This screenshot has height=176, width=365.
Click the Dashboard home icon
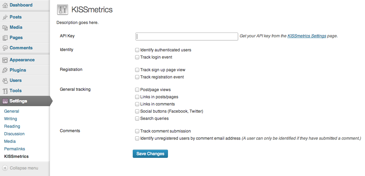click(5, 5)
